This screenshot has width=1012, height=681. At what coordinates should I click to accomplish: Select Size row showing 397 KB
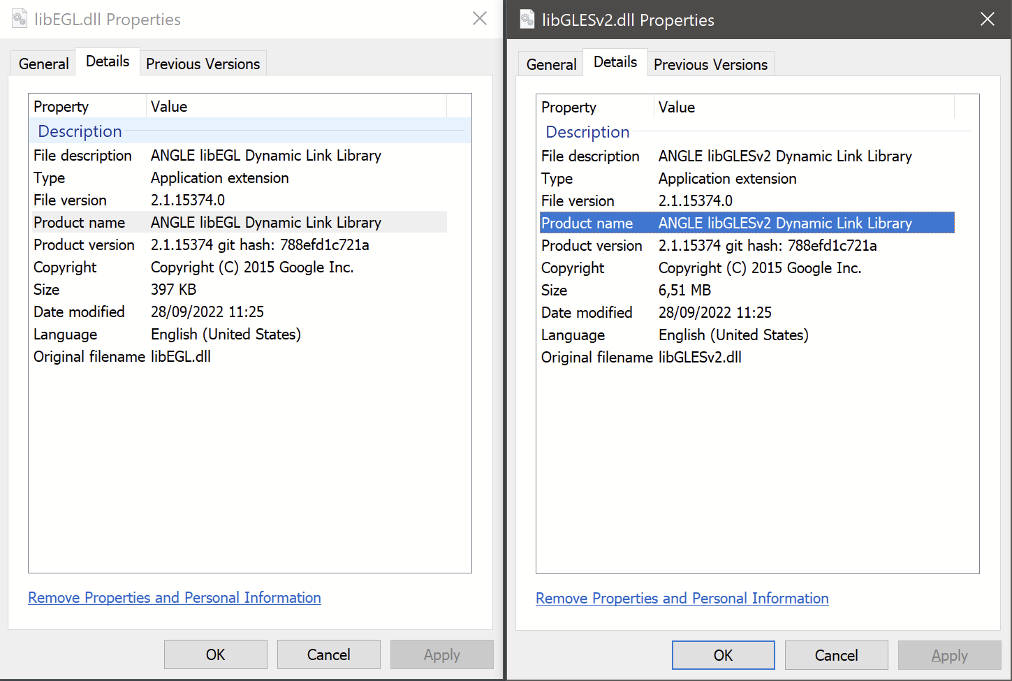click(x=239, y=289)
